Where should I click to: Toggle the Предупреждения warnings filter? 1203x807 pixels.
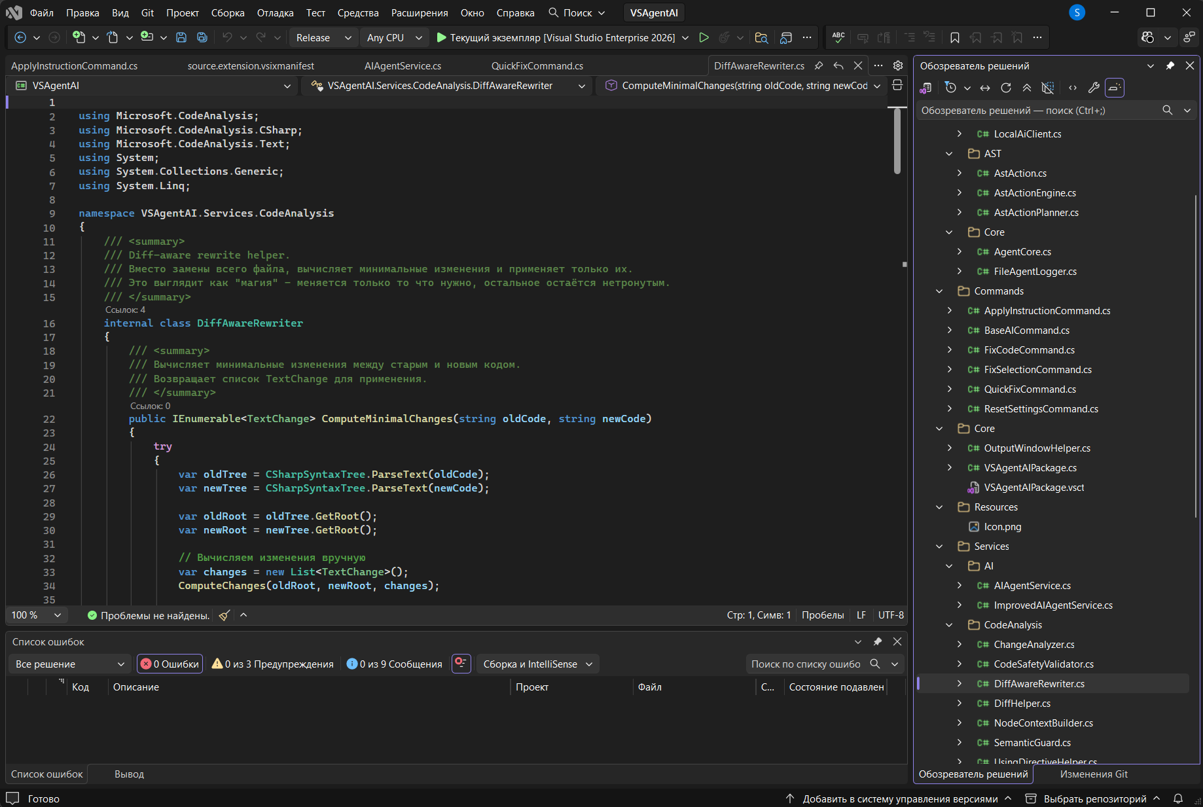(273, 664)
